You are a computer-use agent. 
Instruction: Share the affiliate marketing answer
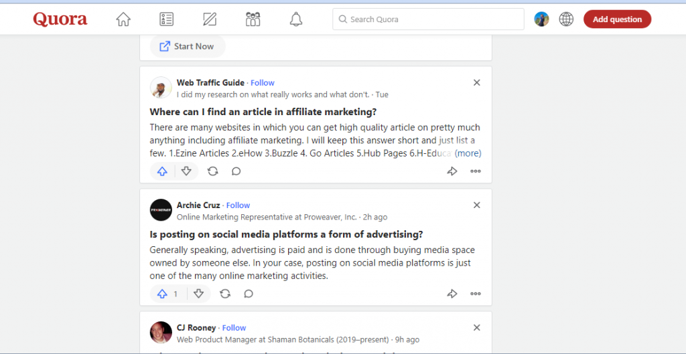452,171
